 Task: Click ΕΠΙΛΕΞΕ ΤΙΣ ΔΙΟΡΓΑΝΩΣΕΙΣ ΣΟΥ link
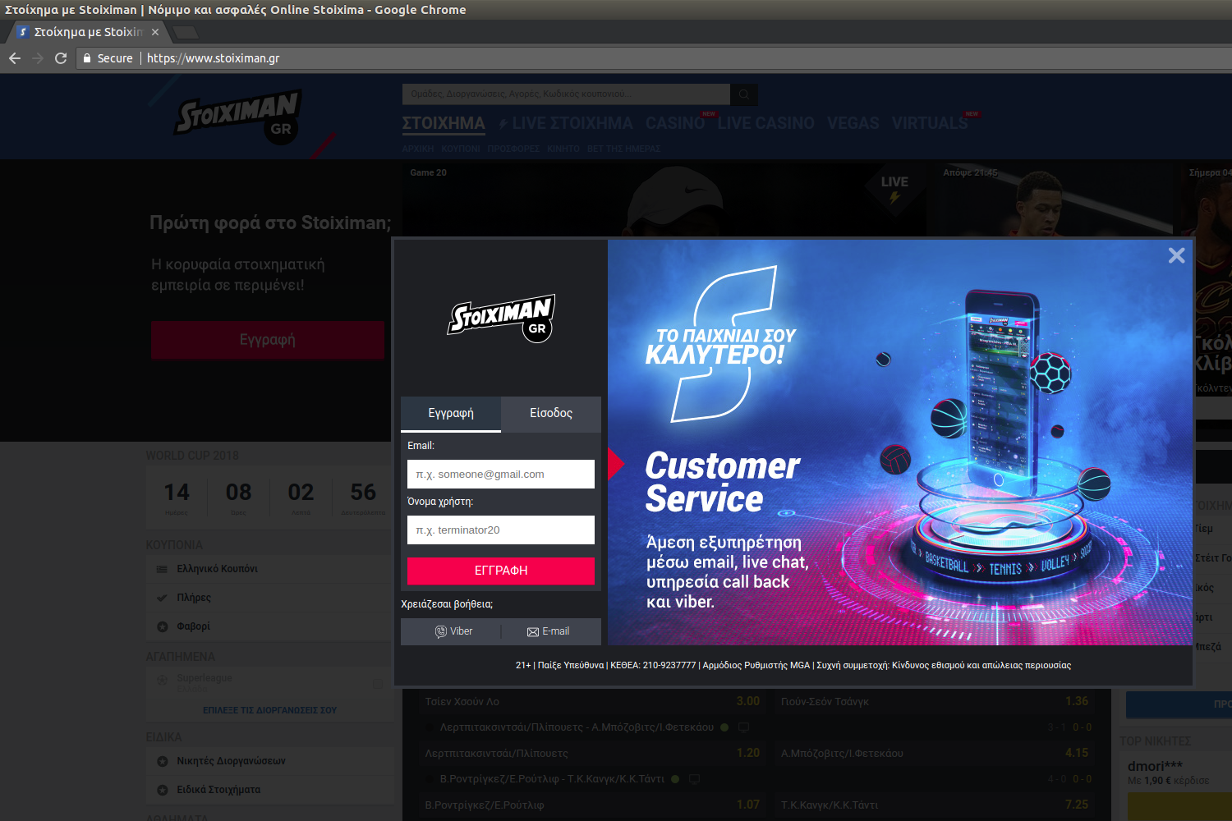coord(270,710)
